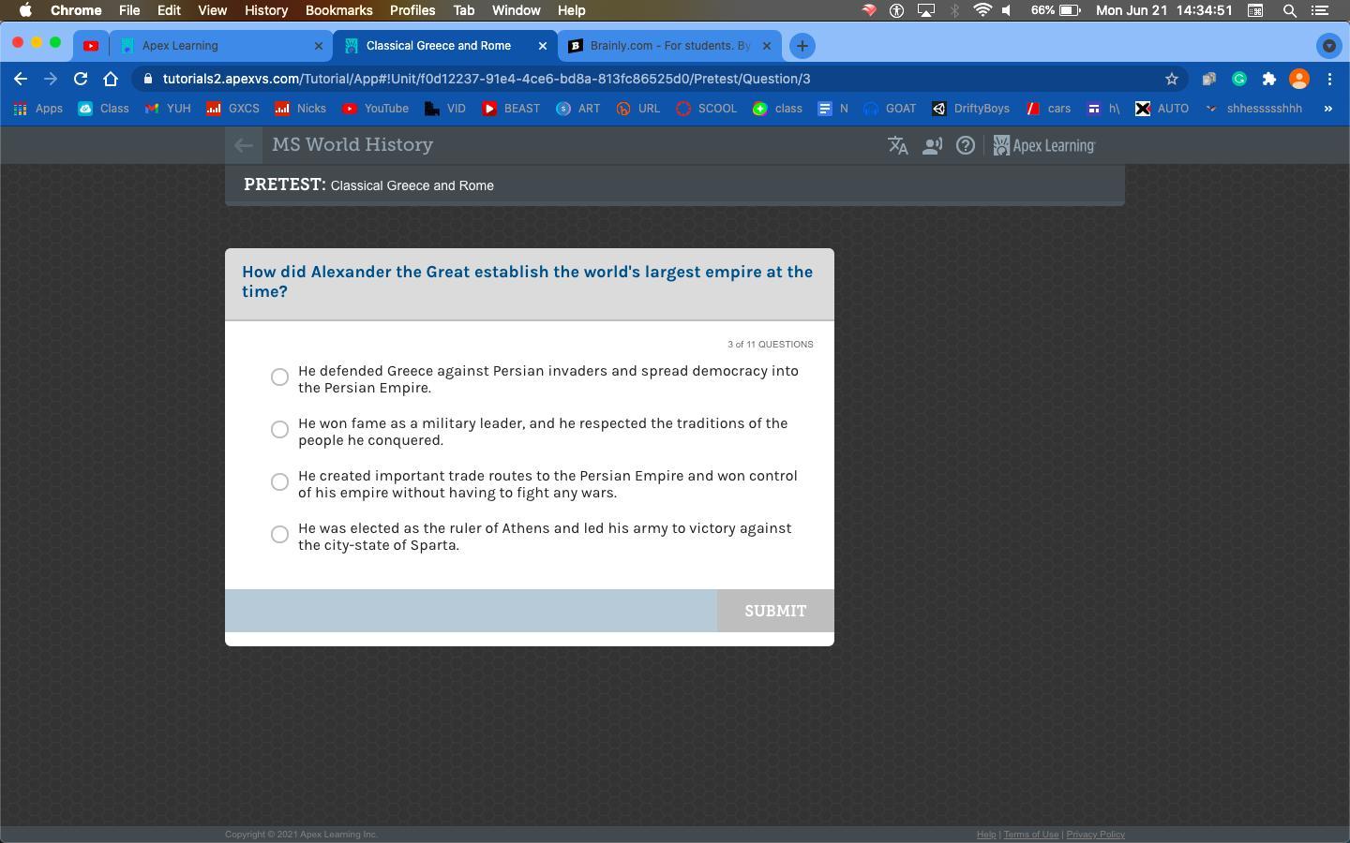Open the SCOOL bookmark
Image resolution: width=1350 pixels, height=843 pixels.
[x=707, y=109]
